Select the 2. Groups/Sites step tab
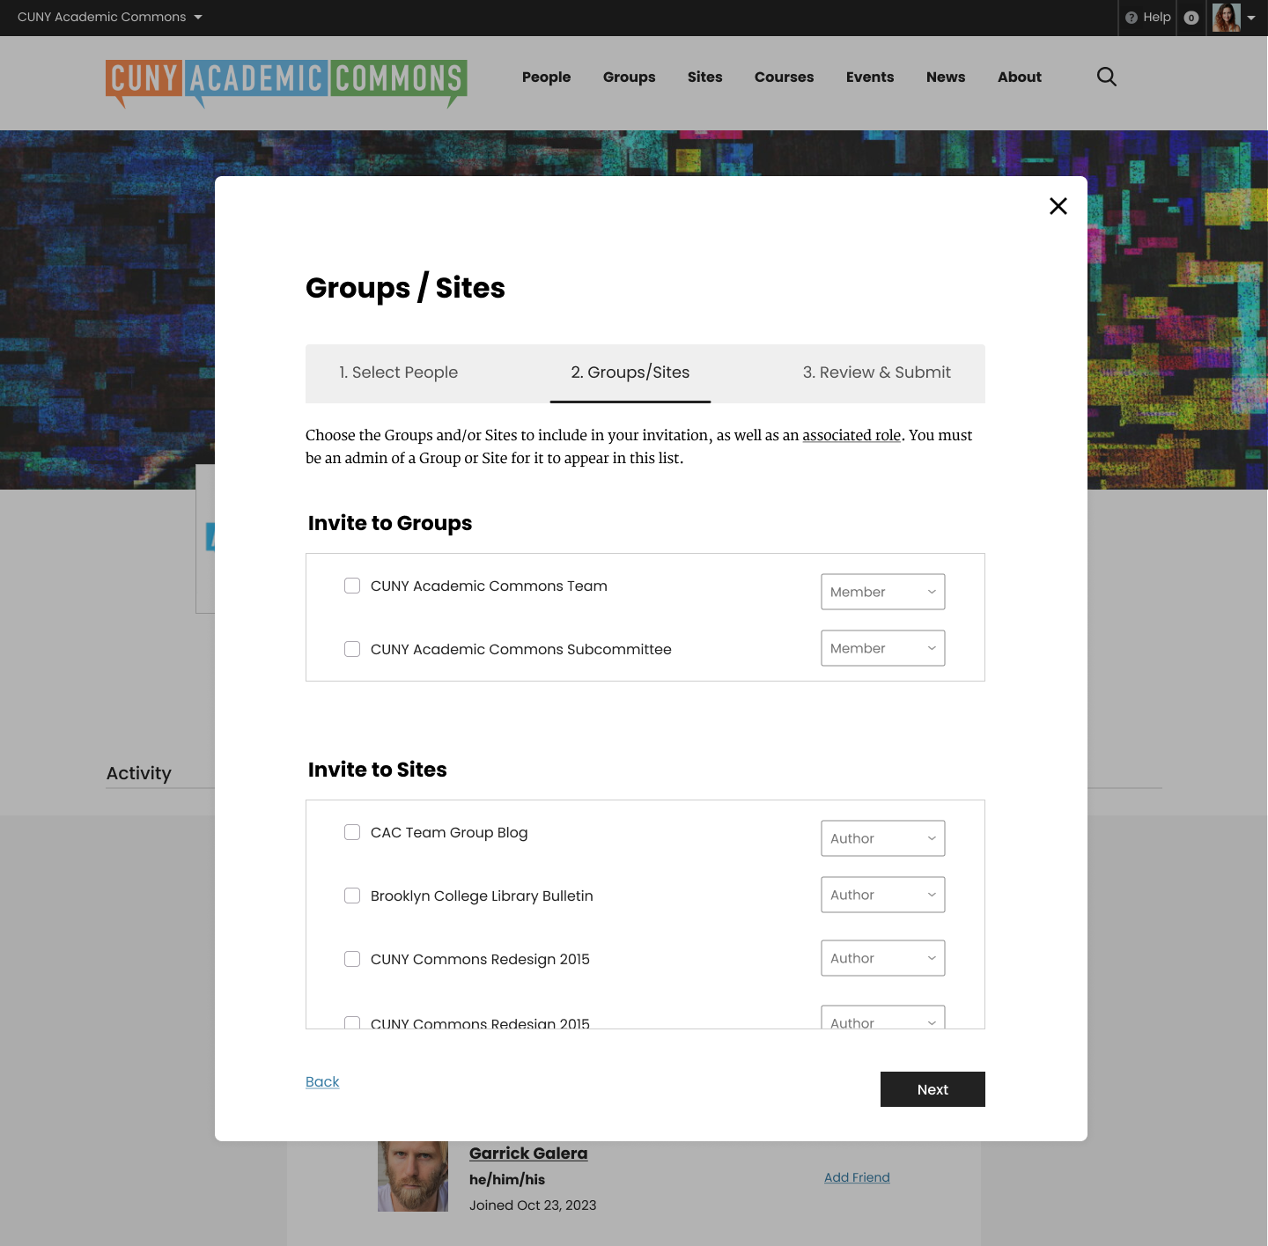The image size is (1268, 1246). pyautogui.click(x=630, y=372)
